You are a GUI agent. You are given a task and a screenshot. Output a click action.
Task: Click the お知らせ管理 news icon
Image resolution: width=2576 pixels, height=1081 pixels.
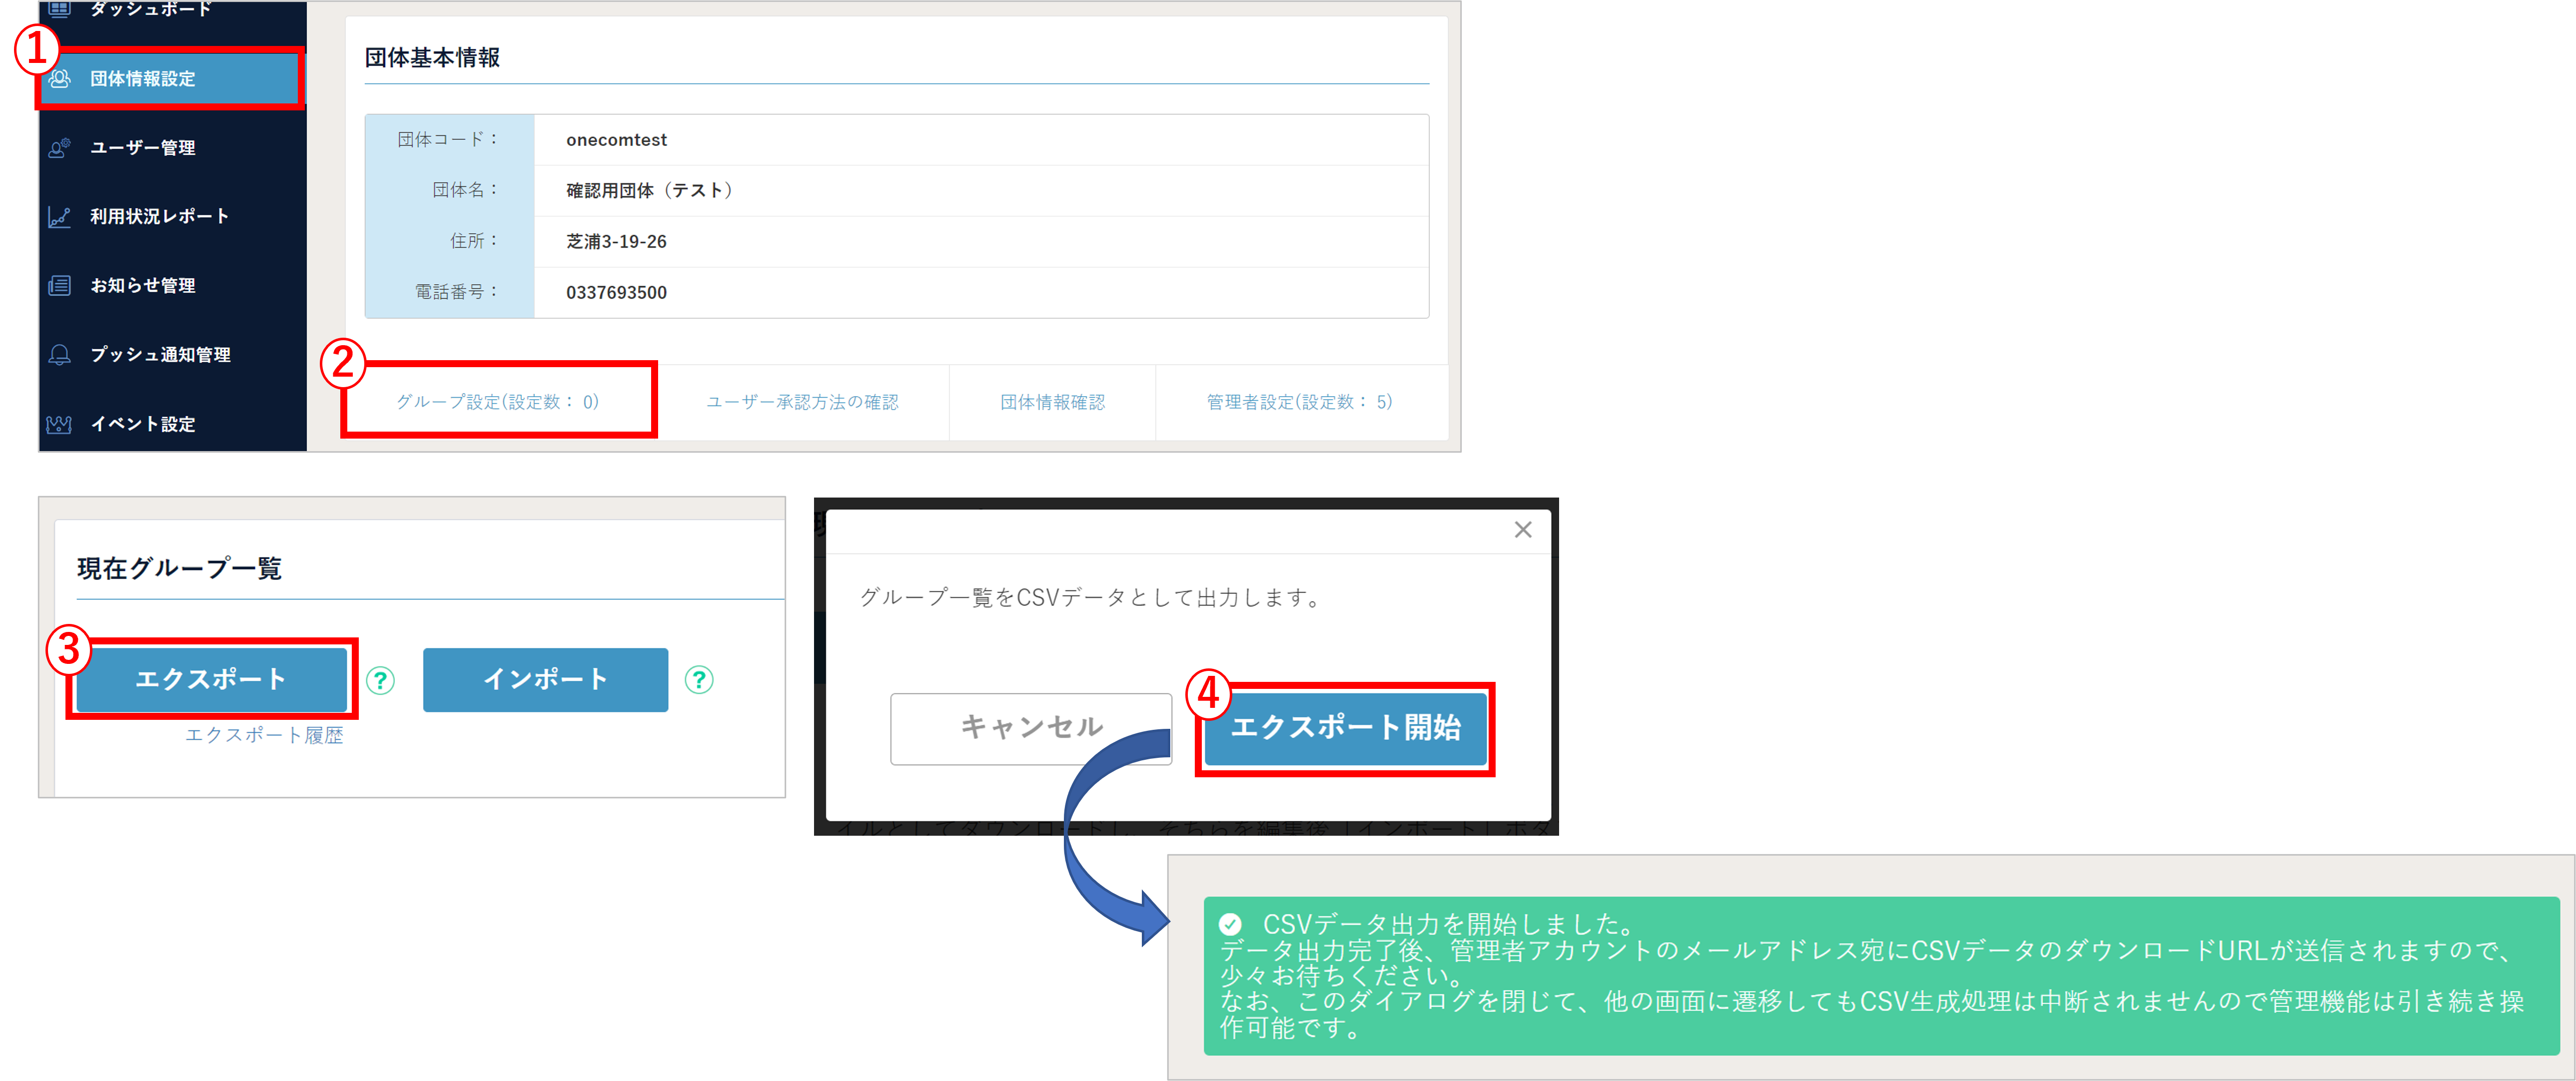point(60,286)
